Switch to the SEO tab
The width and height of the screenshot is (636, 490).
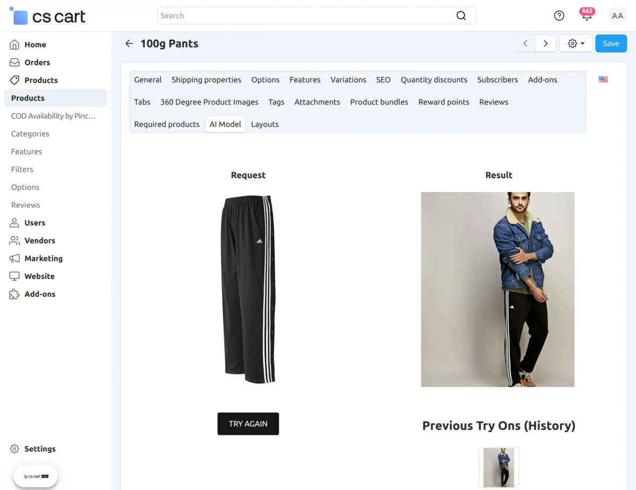(383, 80)
